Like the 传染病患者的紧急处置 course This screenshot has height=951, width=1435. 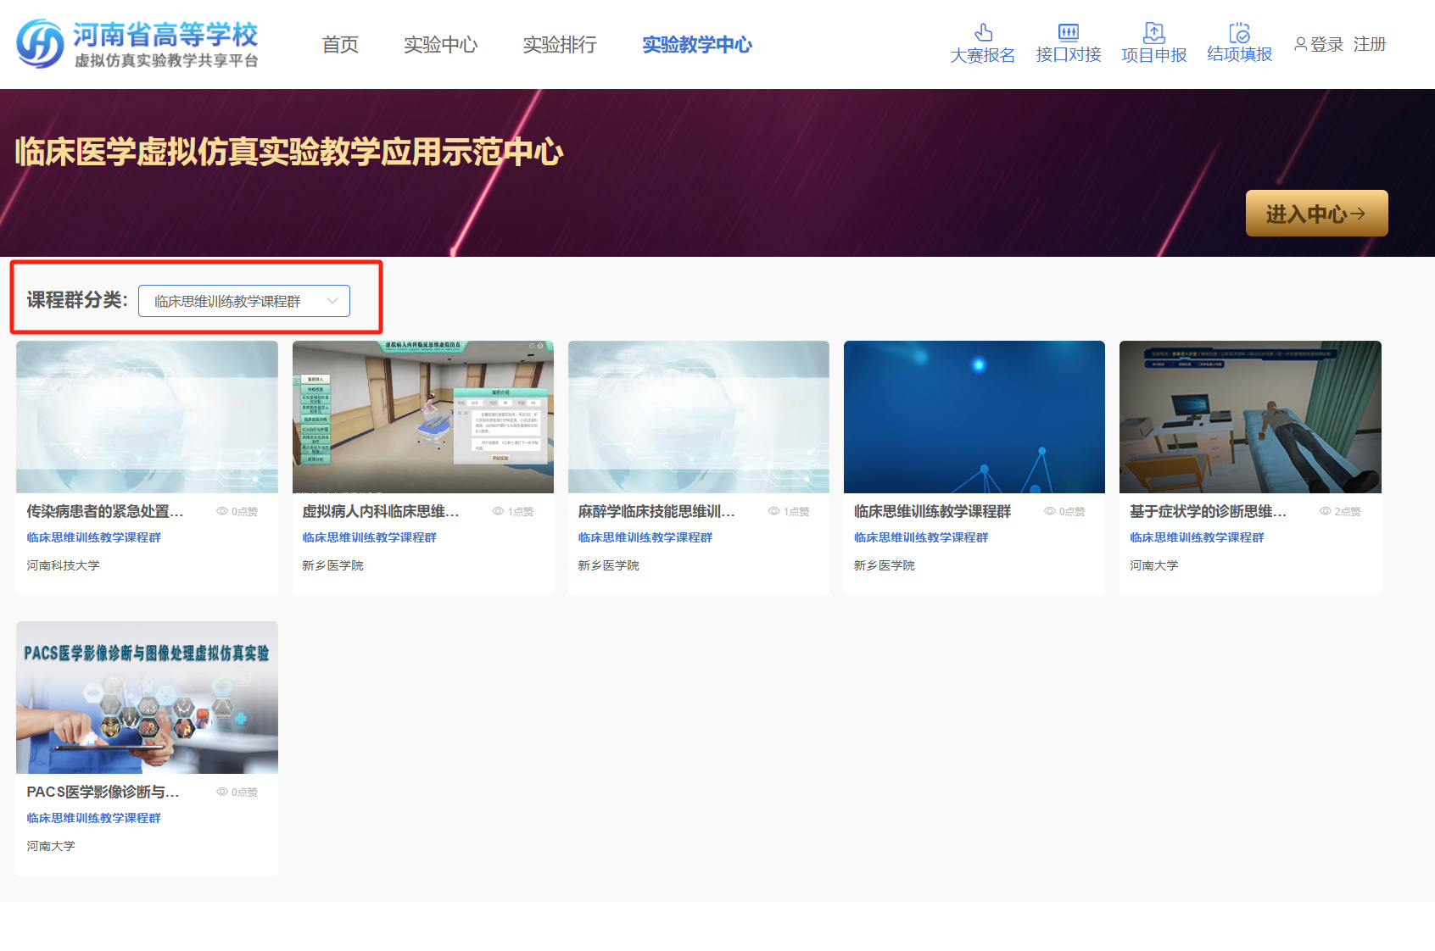pos(237,511)
